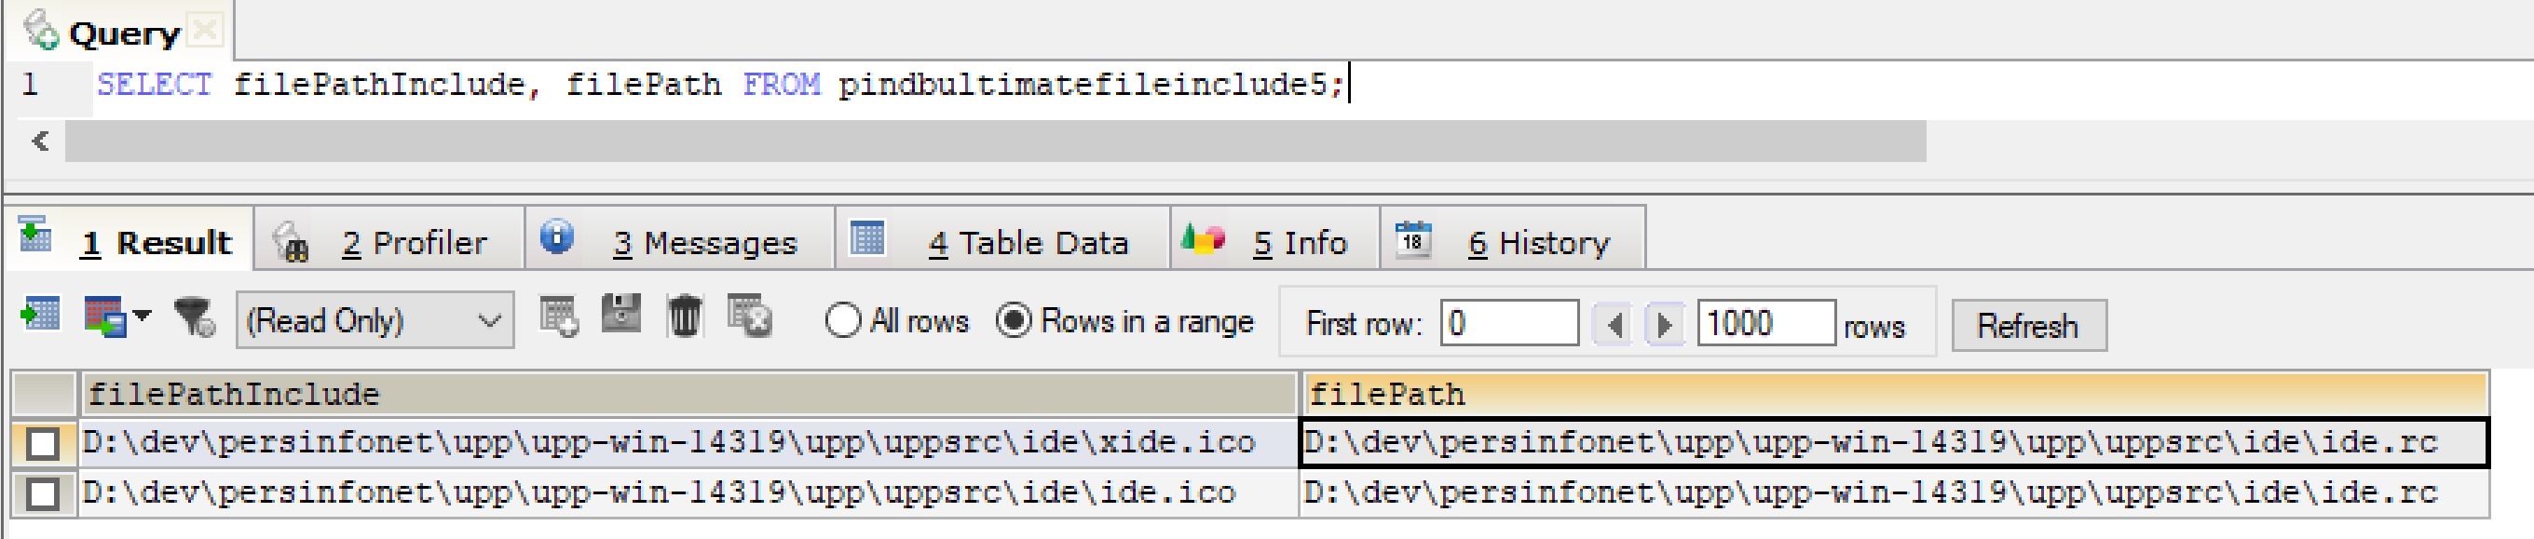Expand the copy result dropdown arrow

click(x=143, y=316)
